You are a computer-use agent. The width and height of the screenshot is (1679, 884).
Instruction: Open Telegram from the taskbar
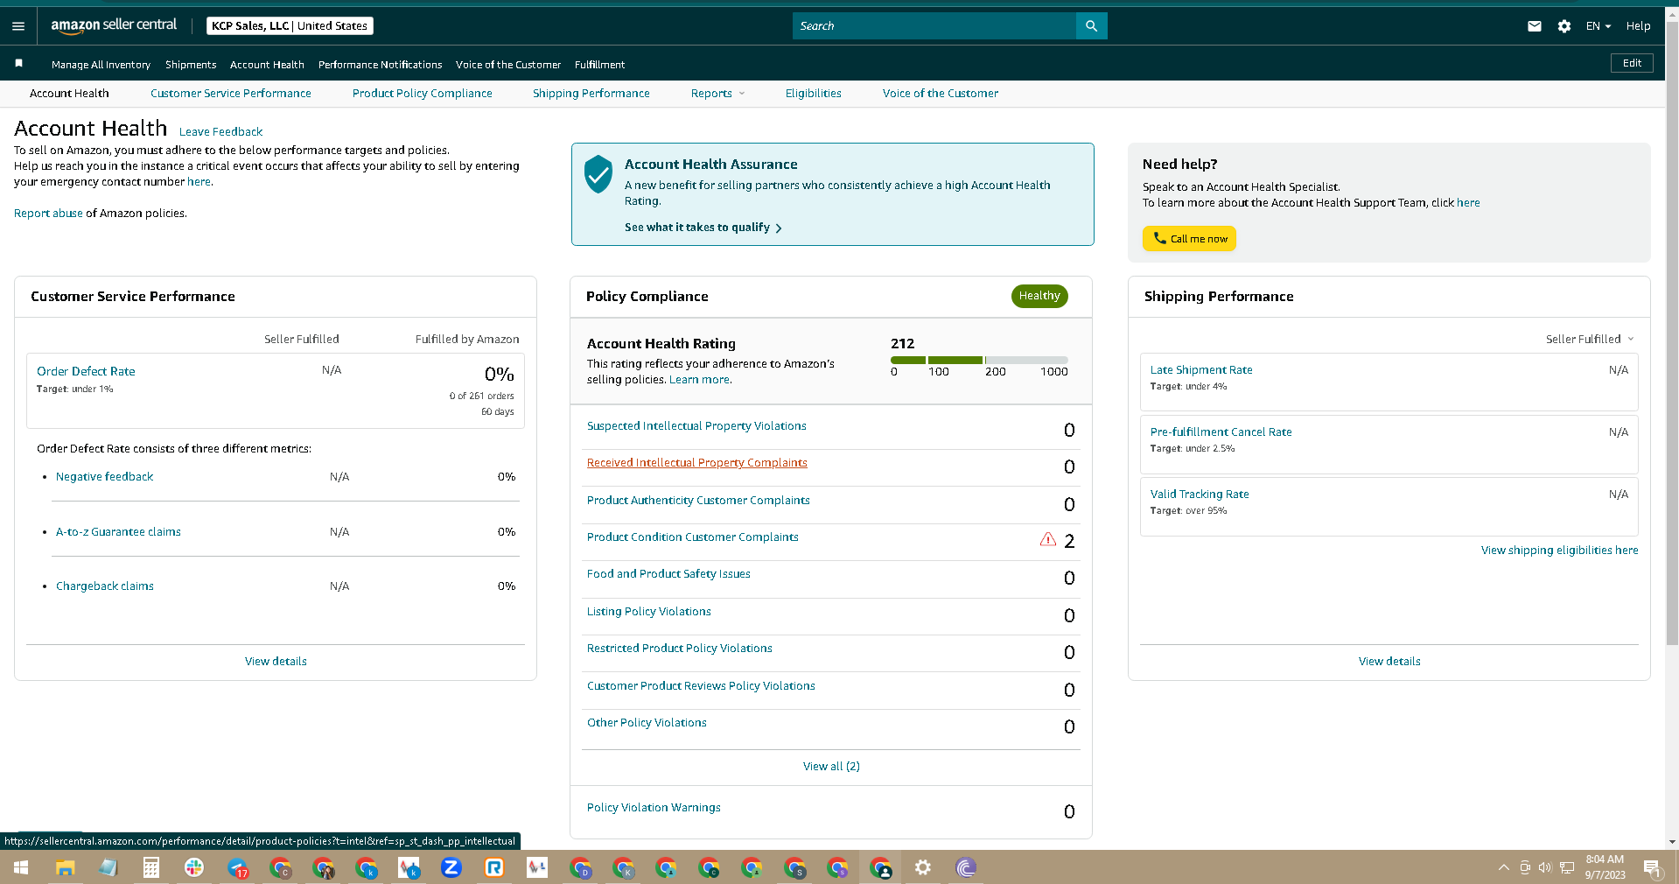click(x=237, y=867)
